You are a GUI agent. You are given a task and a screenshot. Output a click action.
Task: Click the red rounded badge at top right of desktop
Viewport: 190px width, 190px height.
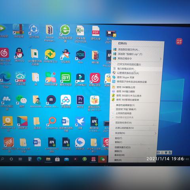(179, 41)
